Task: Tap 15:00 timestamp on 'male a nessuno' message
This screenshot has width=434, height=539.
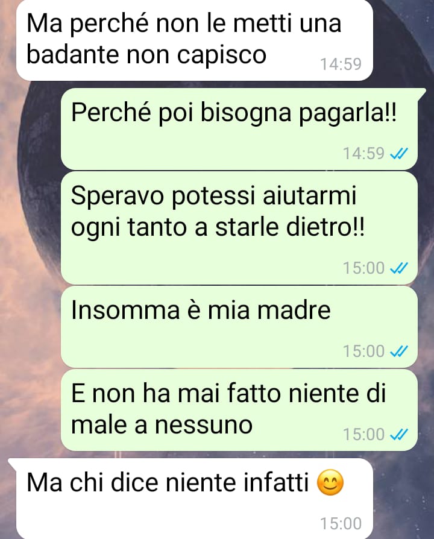Action: [x=363, y=435]
